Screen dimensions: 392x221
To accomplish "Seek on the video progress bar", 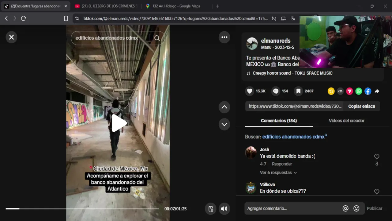I will [82, 209].
